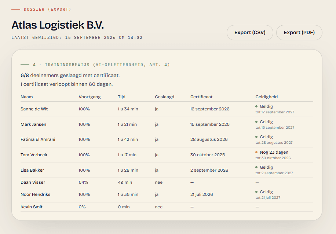Click the Tijd column header
Screen dimensions: 336x234
(x=121, y=97)
